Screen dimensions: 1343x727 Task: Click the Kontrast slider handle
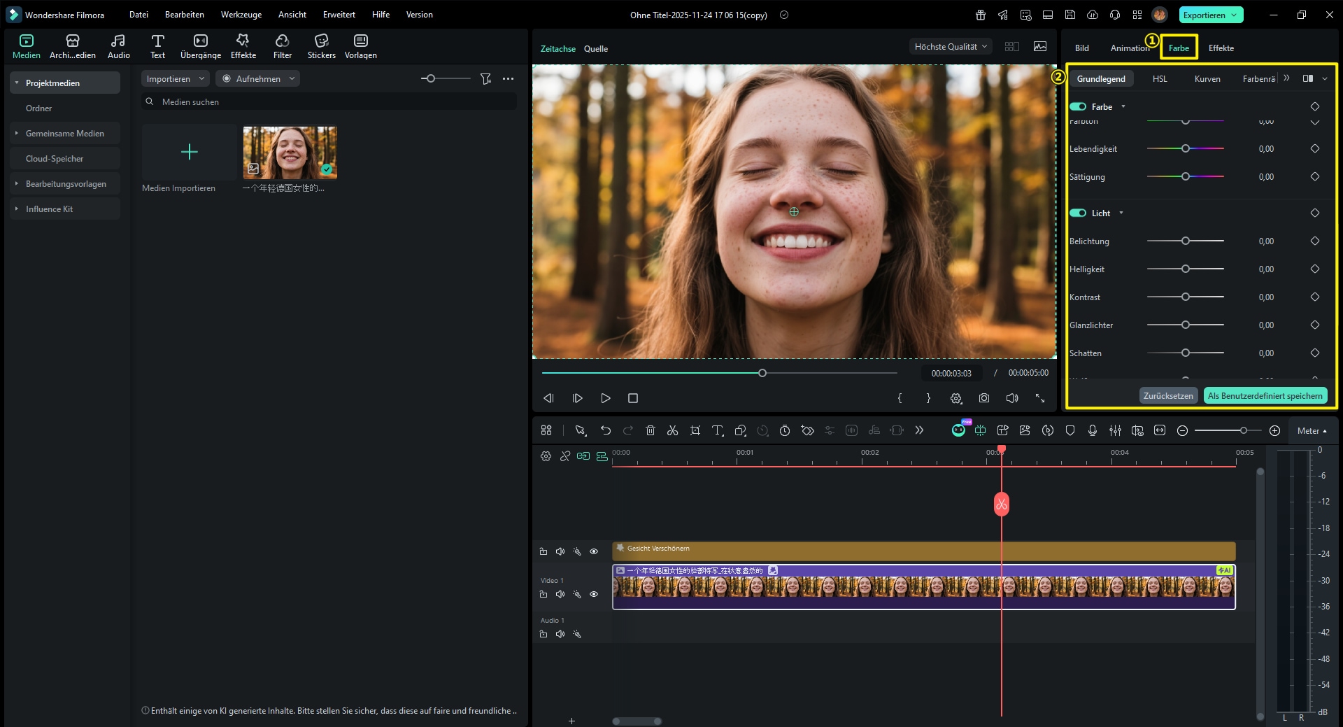click(x=1185, y=297)
